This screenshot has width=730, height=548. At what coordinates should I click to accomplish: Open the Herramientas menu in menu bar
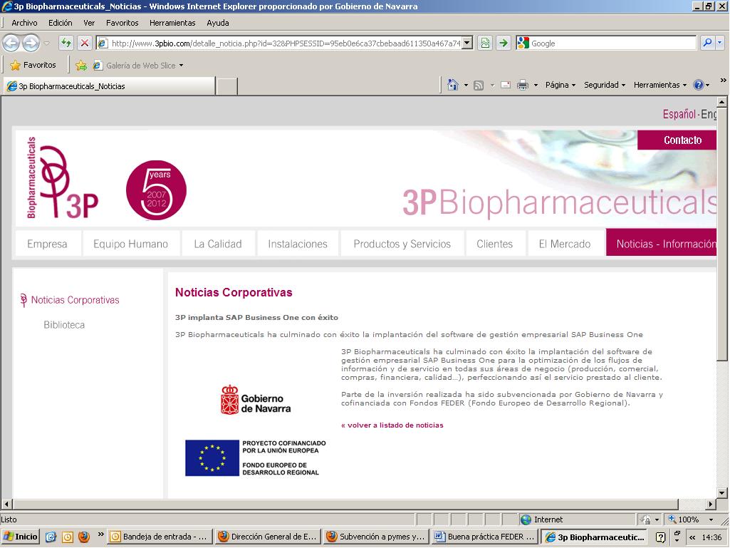172,23
